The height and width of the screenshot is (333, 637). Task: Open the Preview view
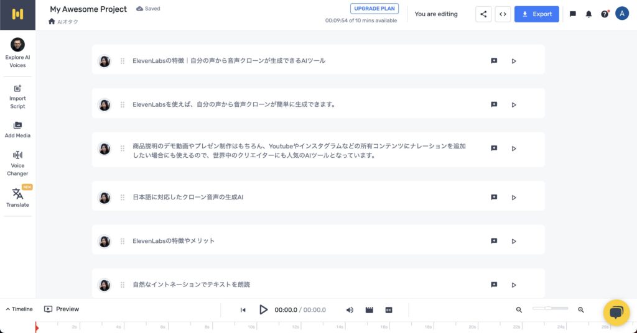(x=62, y=309)
